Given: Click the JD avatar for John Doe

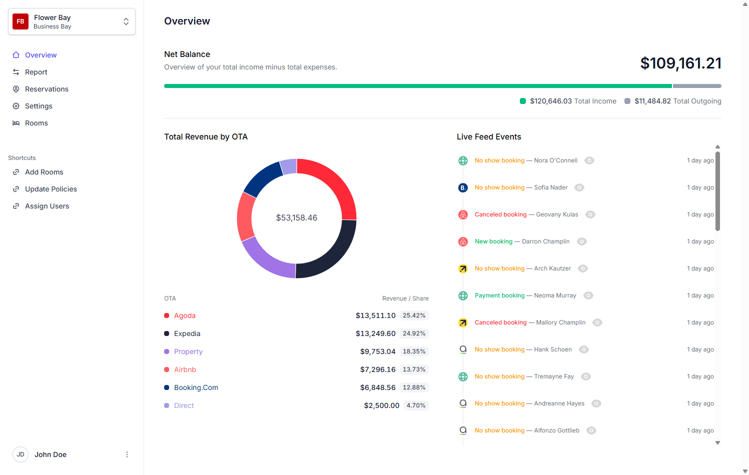Looking at the screenshot, I should (x=21, y=454).
